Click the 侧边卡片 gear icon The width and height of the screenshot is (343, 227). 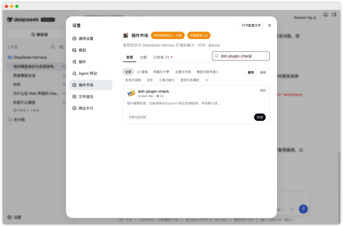point(74,108)
